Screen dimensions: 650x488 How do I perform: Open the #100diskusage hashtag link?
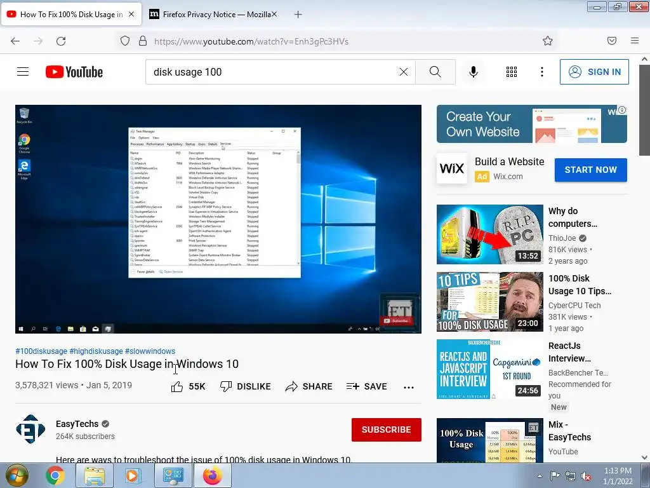tap(41, 351)
